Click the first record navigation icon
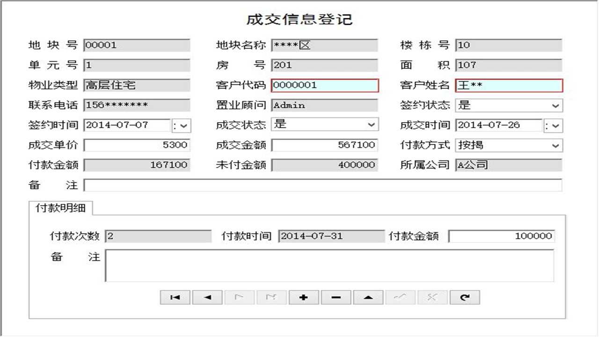This screenshot has height=337, width=599. pyautogui.click(x=175, y=297)
